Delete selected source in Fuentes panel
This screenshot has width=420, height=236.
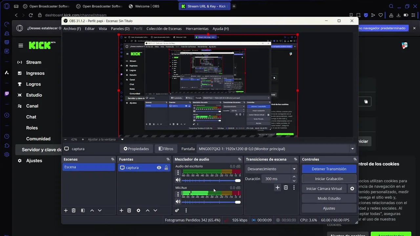129,210
